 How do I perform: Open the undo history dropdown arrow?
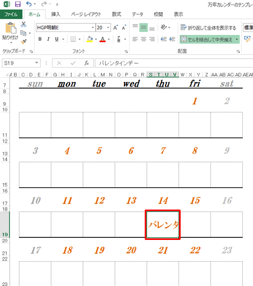coord(35,4)
